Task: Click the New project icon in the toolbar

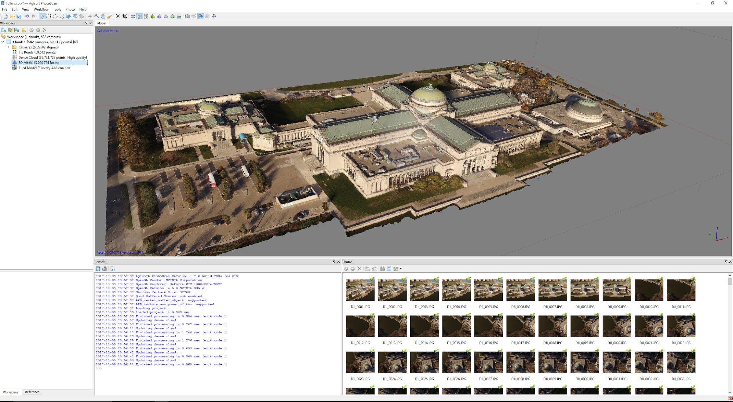Action: [5, 16]
